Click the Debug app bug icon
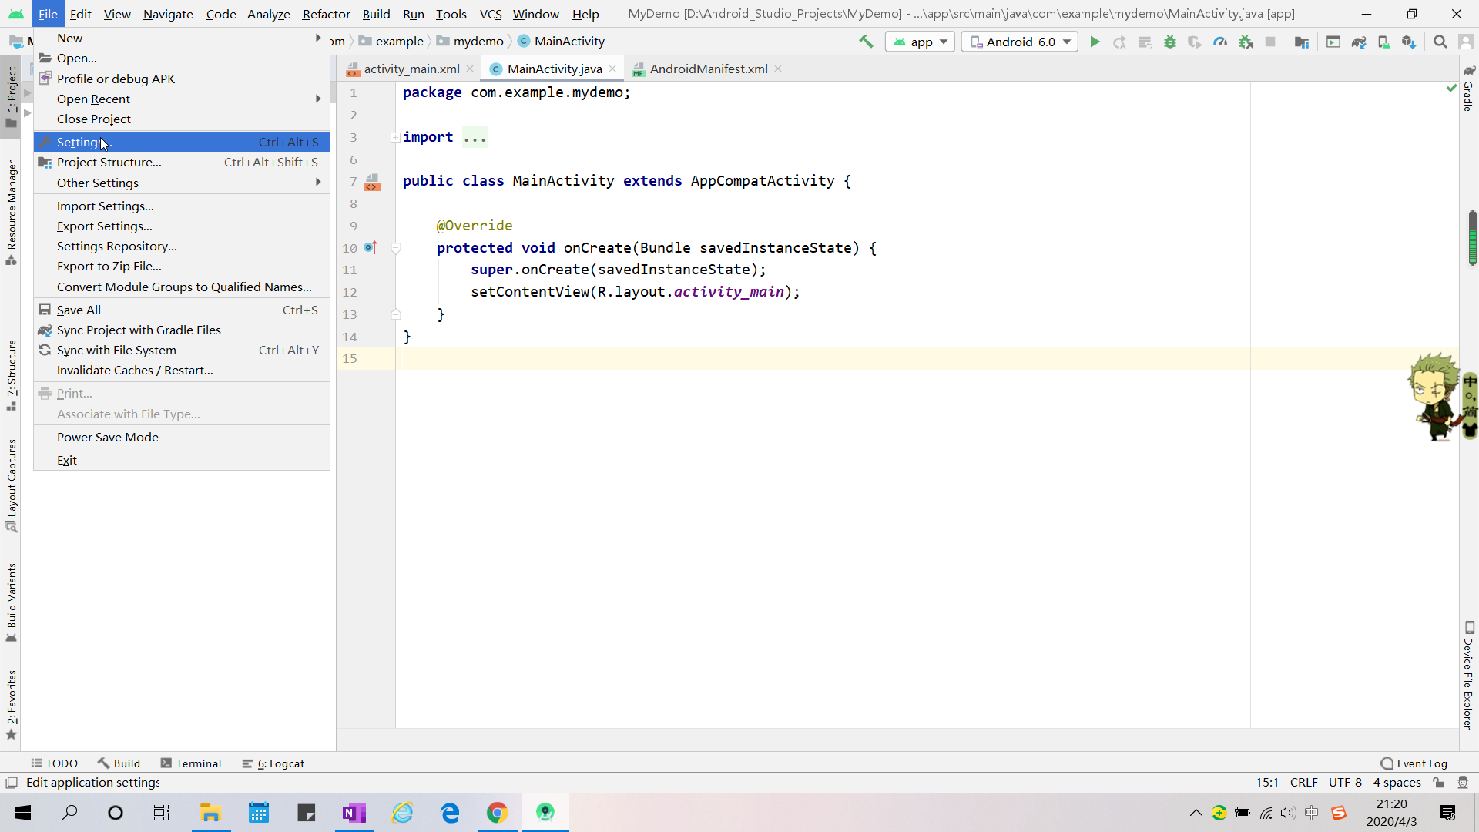Screen dimensions: 1479x832 click(x=1170, y=42)
